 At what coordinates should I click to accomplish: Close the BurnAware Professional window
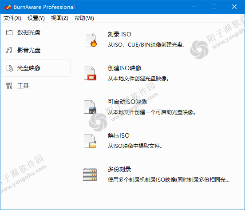(234, 7)
